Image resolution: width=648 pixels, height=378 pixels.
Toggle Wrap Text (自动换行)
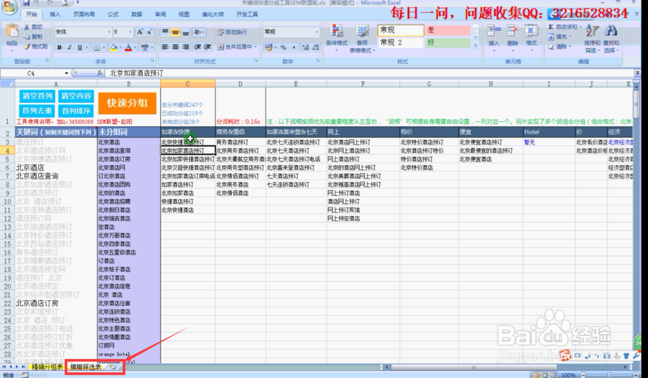tap(232, 32)
